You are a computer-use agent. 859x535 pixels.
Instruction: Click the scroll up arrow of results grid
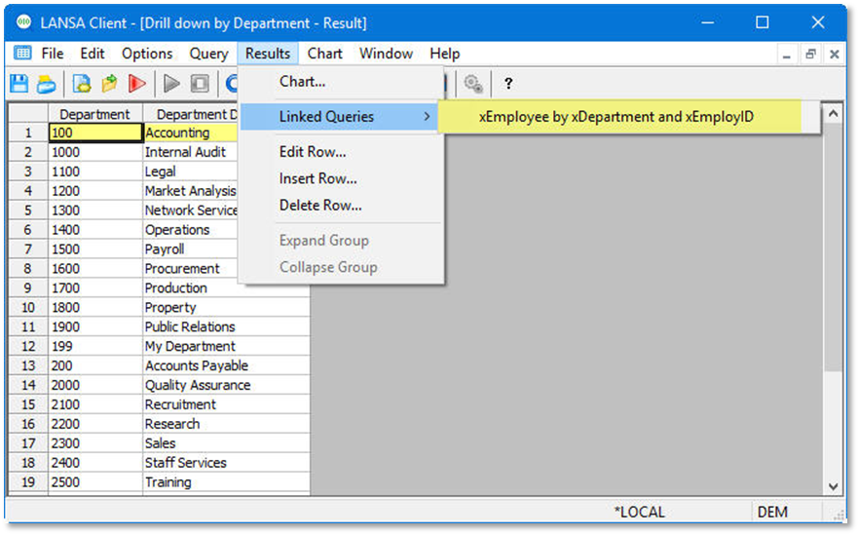coord(834,114)
